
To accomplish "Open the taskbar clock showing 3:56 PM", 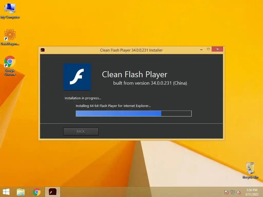I will click(252, 192).
